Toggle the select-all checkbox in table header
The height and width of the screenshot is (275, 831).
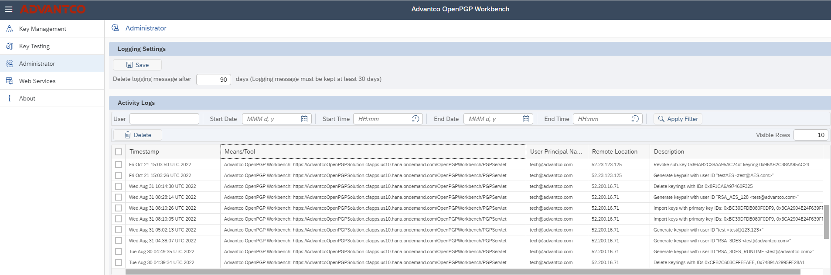tap(119, 152)
